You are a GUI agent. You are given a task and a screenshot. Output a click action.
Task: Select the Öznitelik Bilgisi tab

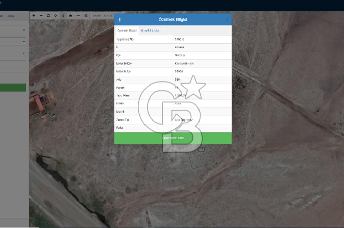coord(127,31)
